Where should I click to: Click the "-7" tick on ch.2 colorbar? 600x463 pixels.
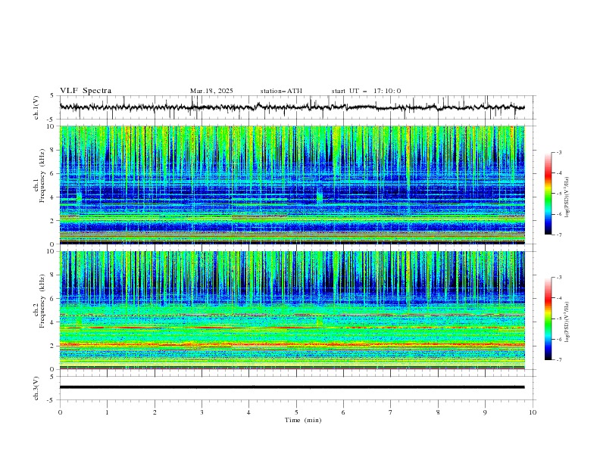pyautogui.click(x=558, y=359)
